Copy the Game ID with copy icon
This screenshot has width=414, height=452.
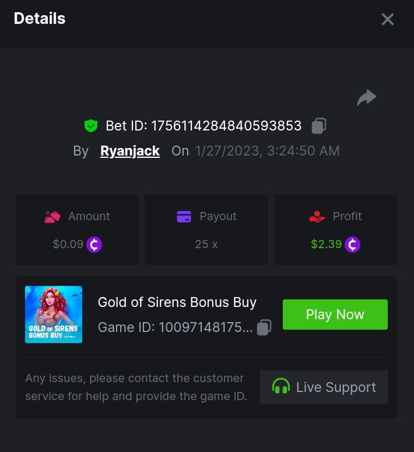click(x=264, y=327)
